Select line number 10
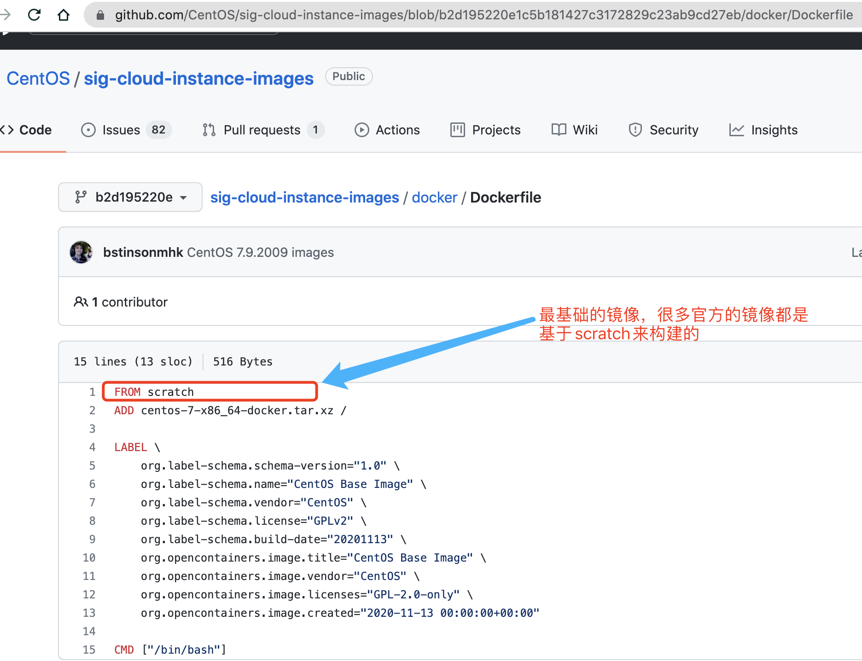The image size is (862, 661). click(89, 557)
